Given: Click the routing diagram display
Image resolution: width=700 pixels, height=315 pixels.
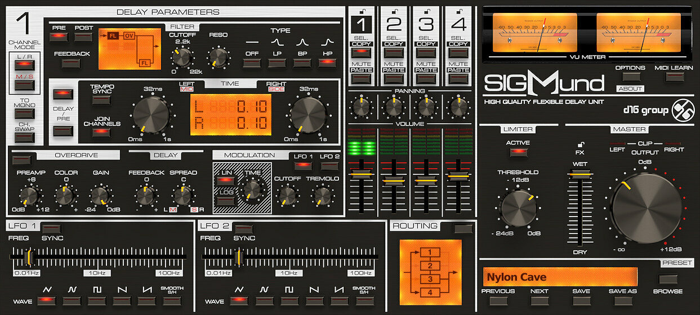Looking at the screenshot, I should tap(431, 269).
